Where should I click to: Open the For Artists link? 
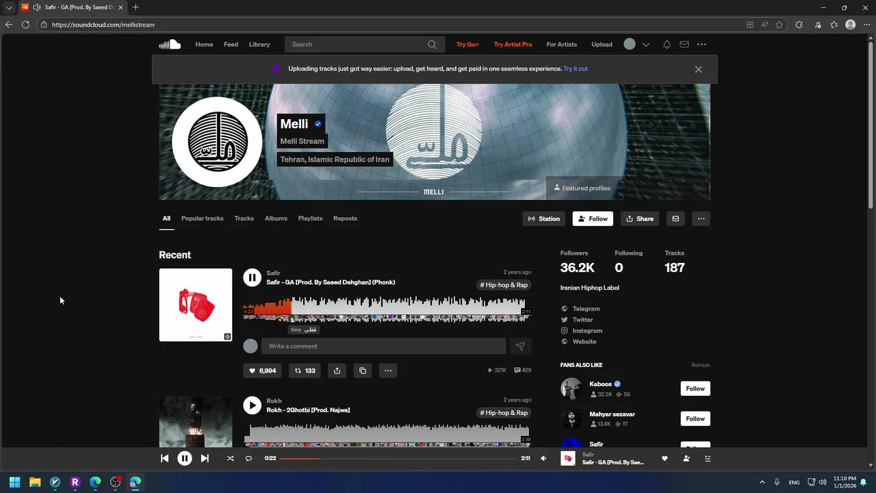pyautogui.click(x=562, y=45)
